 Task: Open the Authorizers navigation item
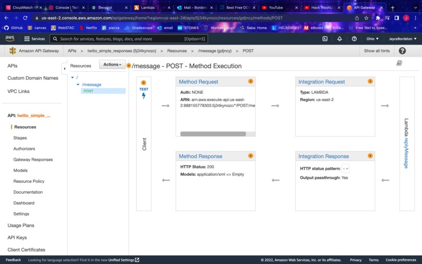click(x=24, y=149)
